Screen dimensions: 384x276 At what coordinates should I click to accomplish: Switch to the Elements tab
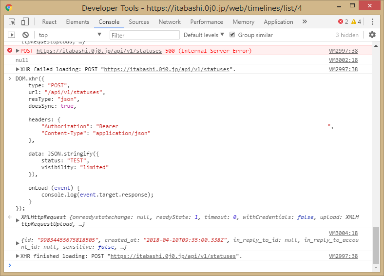[77, 22]
